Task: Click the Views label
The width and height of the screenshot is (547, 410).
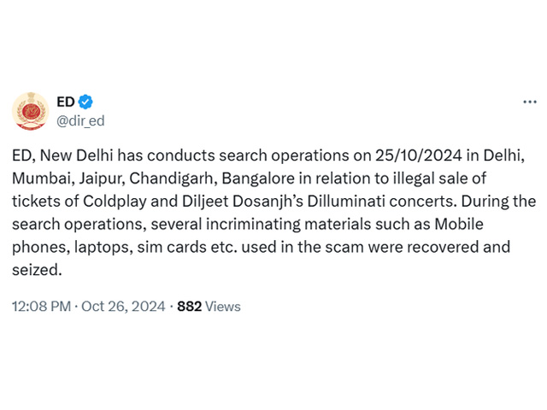Action: tap(223, 307)
